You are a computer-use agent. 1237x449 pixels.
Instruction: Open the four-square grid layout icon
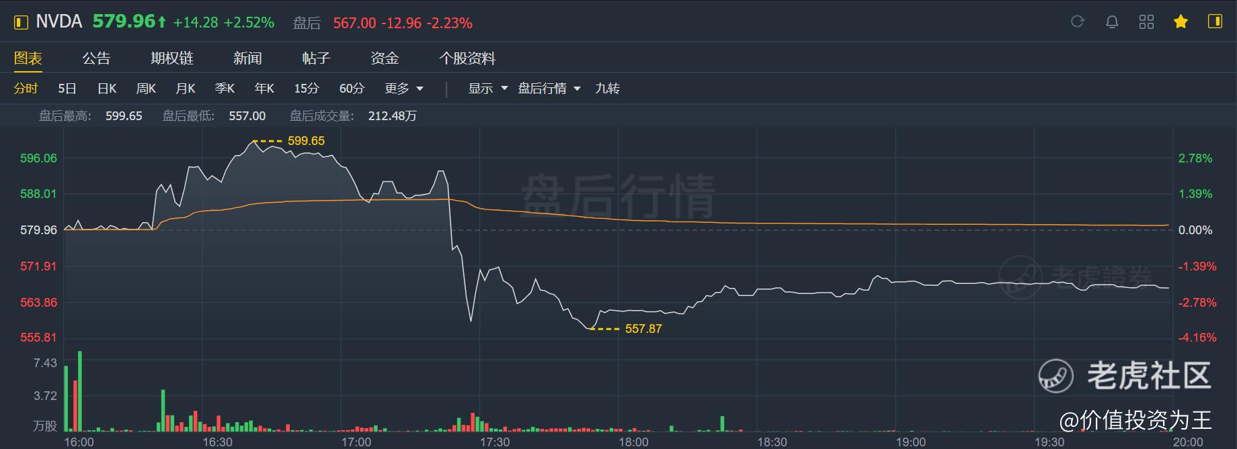pyautogui.click(x=1146, y=22)
